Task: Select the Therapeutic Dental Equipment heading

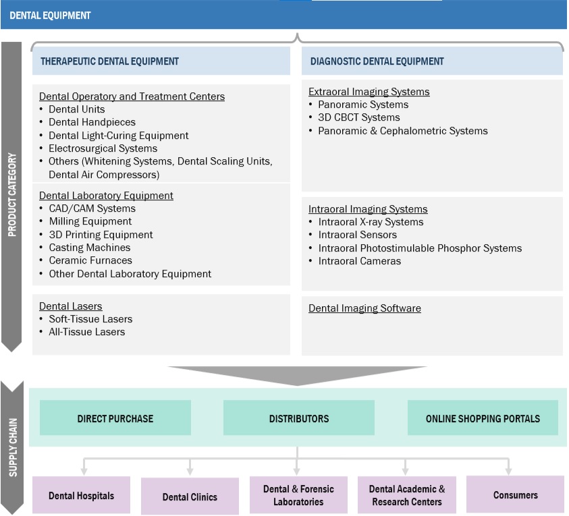Action: (x=109, y=61)
